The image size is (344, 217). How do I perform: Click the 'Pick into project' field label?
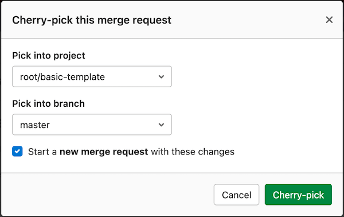pyautogui.click(x=49, y=56)
